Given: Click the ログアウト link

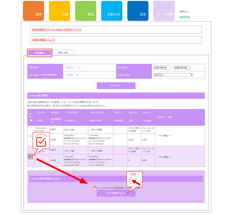Looking at the screenshot, I should point(185,17).
